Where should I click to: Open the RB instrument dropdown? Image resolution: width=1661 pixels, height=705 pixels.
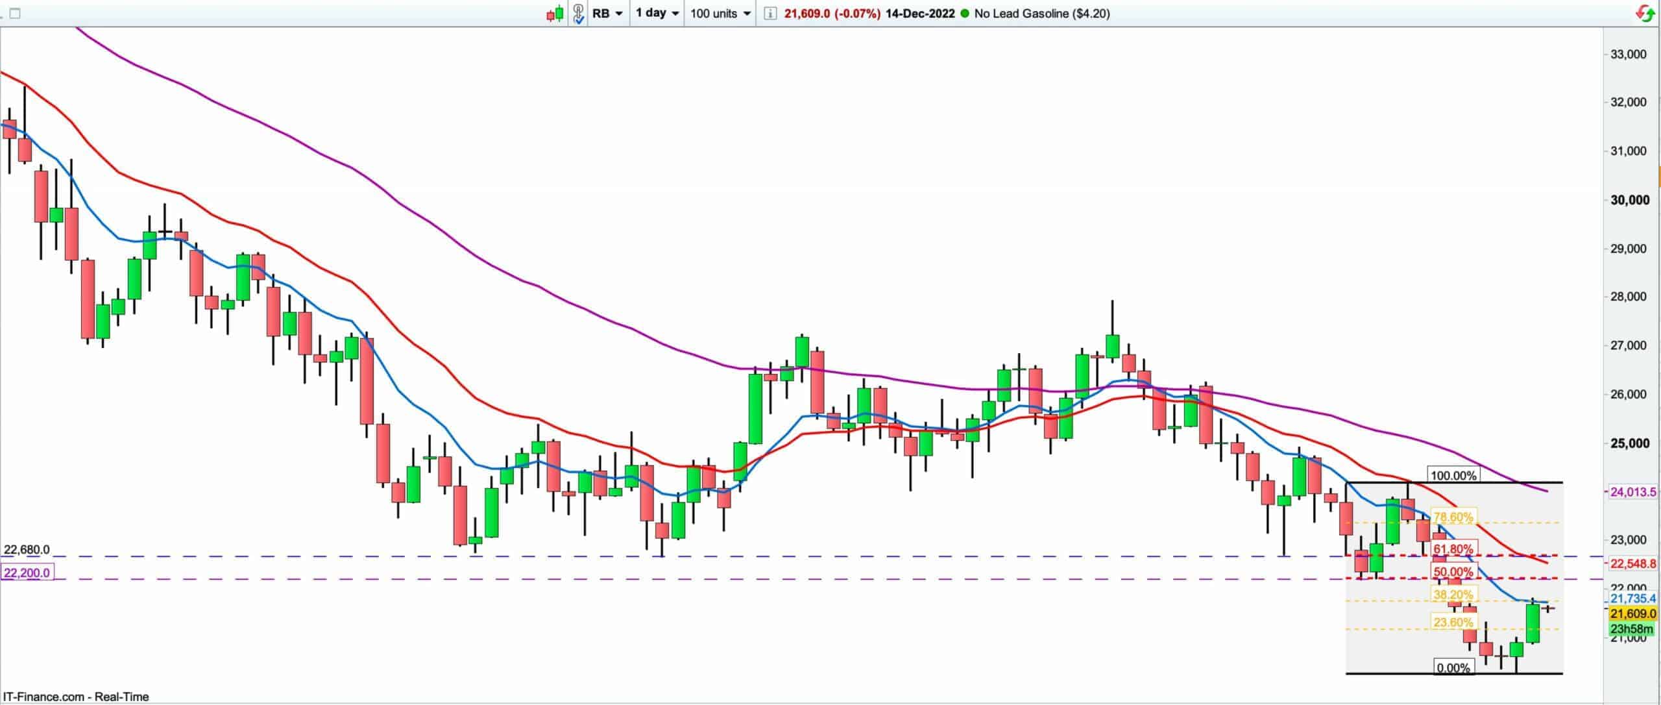(608, 13)
